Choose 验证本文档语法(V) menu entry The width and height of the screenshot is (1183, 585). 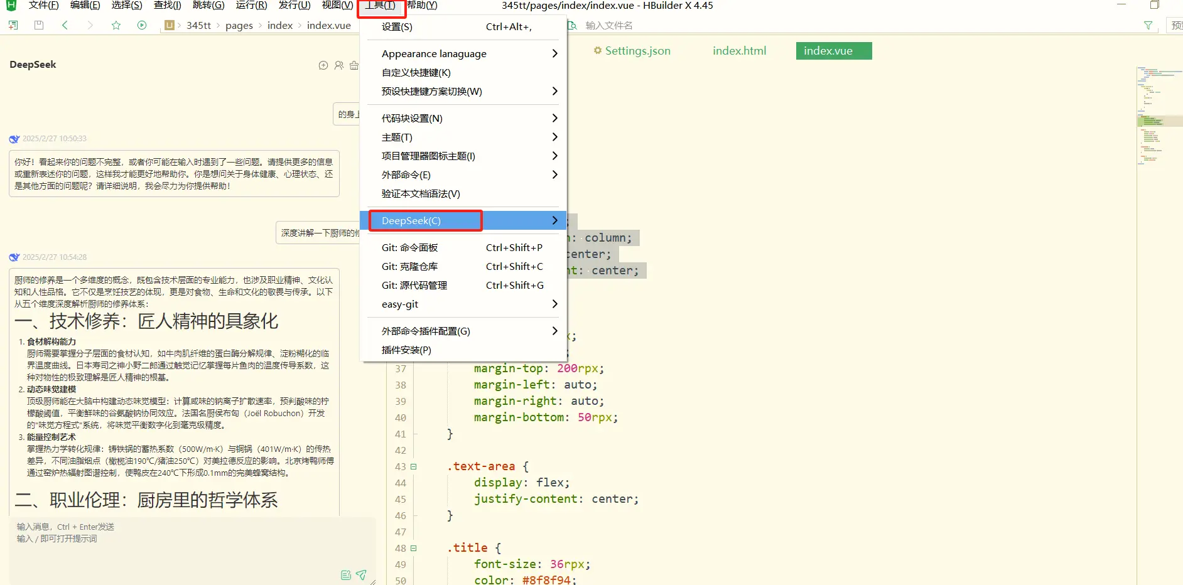click(x=463, y=193)
